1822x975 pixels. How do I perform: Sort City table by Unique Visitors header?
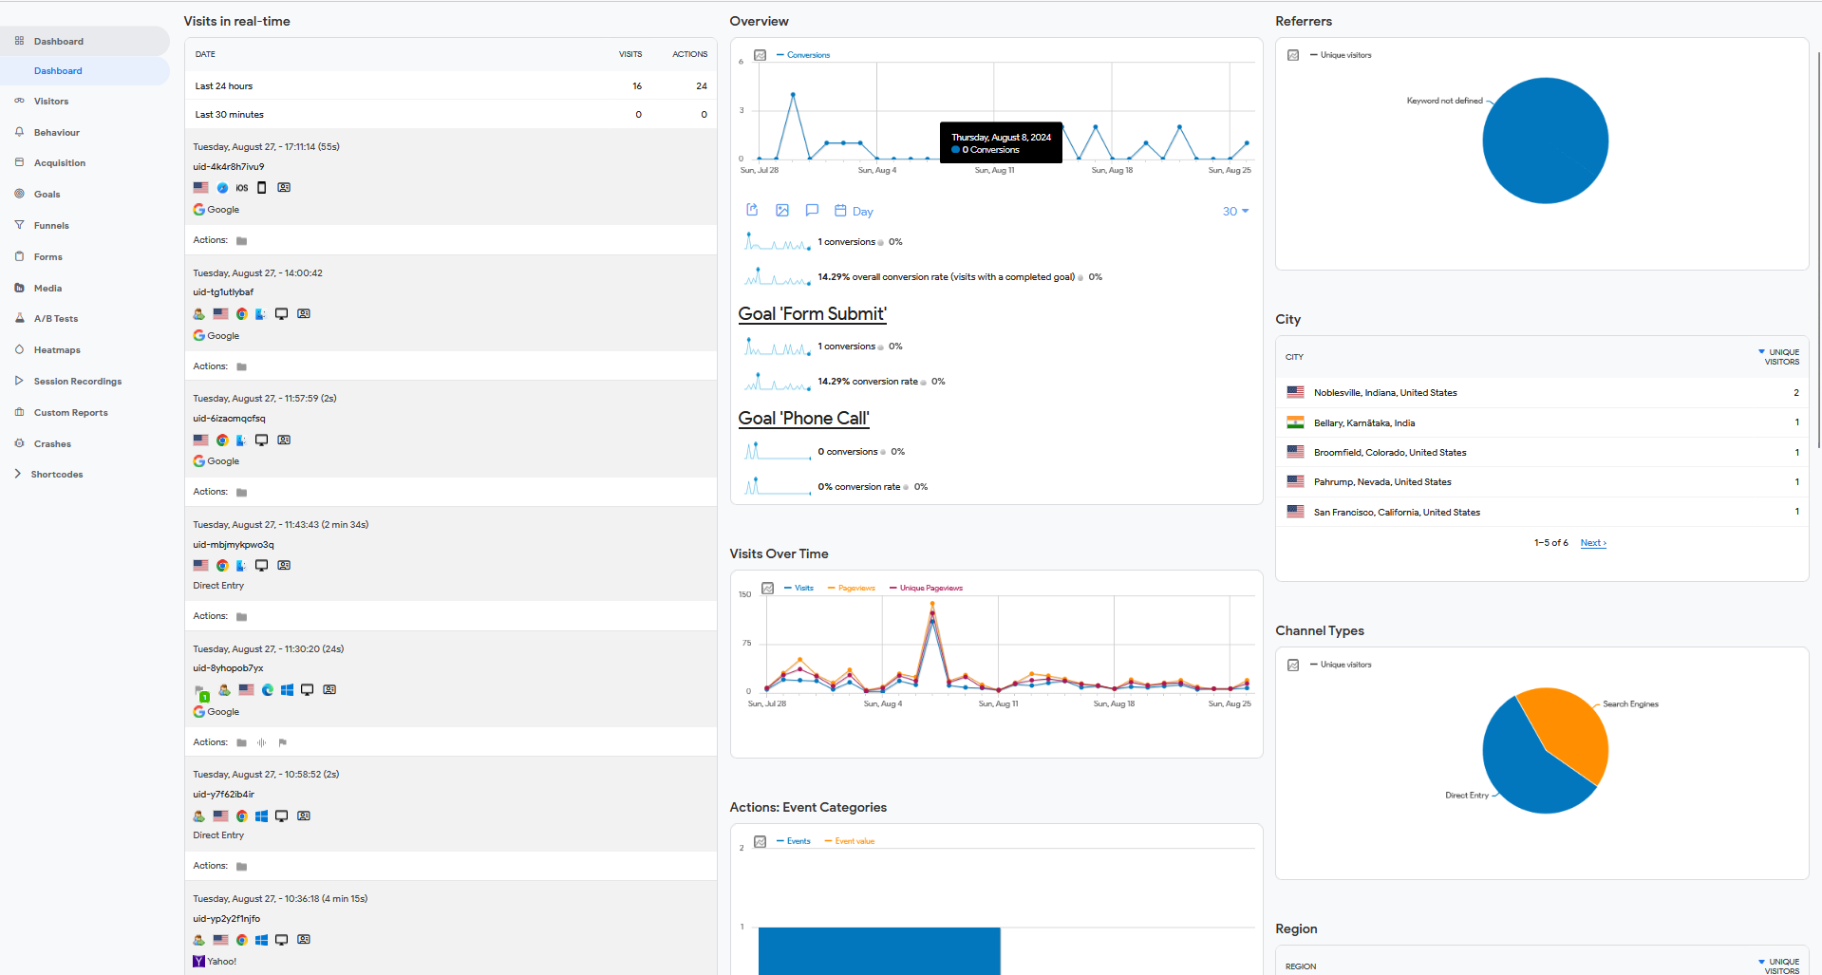click(1782, 357)
